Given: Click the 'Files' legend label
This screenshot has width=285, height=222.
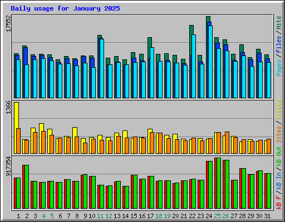Looking at the screenshot, I should coord(279,44).
